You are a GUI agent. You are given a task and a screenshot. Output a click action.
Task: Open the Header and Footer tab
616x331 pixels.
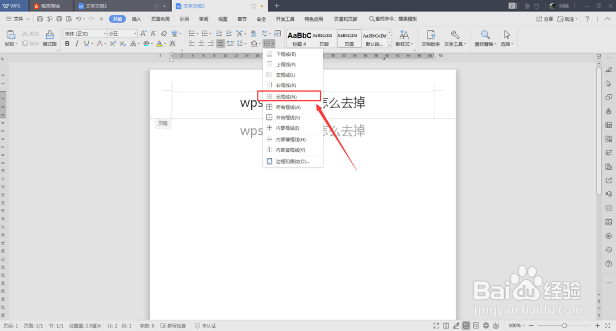[346, 19]
